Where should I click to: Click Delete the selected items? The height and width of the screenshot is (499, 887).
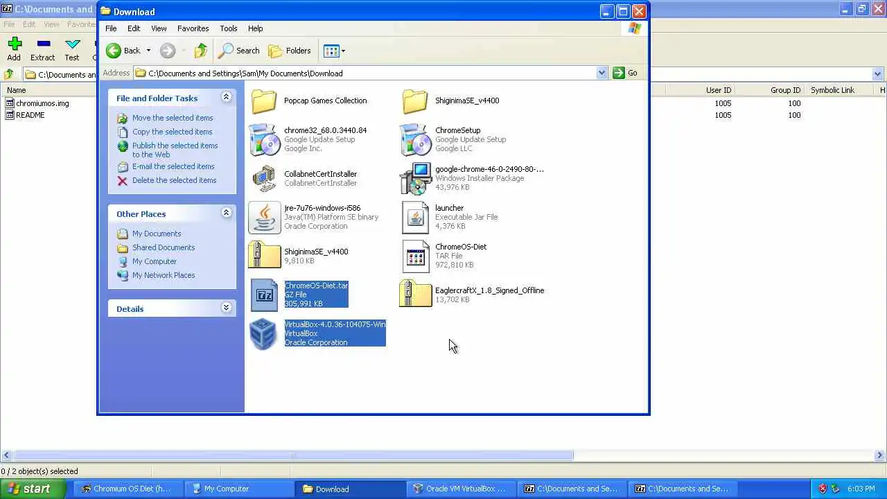click(174, 180)
